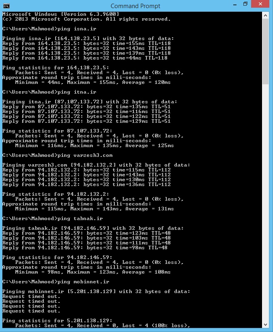The height and width of the screenshot is (332, 273).
Task: Minimize the Command Prompt window
Action: [x=235, y=4]
